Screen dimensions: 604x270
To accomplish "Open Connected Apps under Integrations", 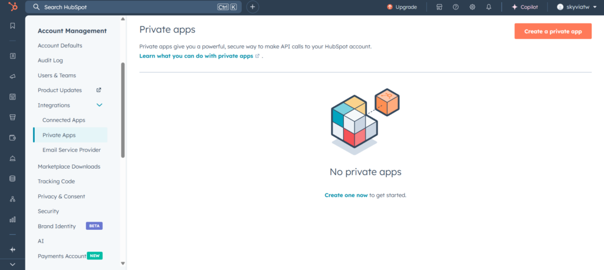I will tap(64, 120).
